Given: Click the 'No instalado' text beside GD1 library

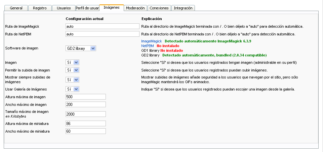Looking at the screenshot, I should point(172,50).
